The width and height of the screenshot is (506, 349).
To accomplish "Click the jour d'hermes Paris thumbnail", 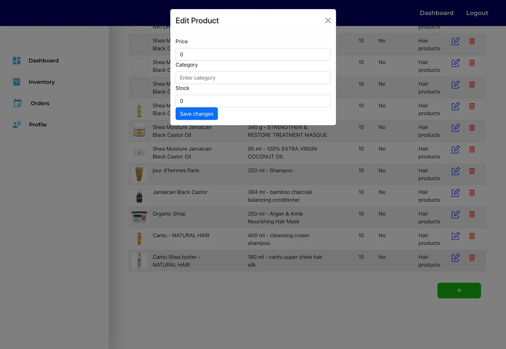I will 139,174.
